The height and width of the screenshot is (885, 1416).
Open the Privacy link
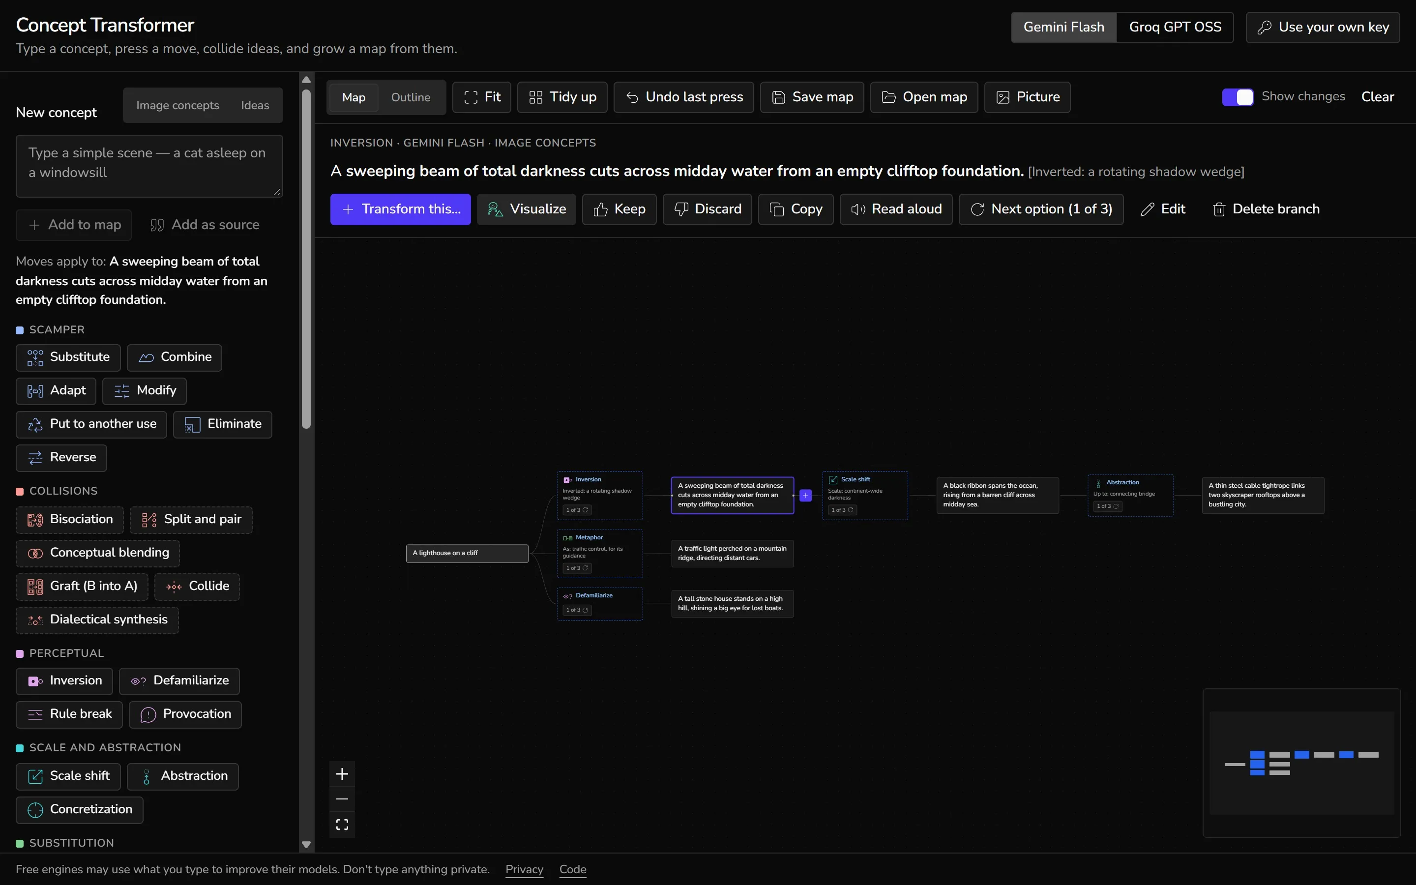coord(524,869)
